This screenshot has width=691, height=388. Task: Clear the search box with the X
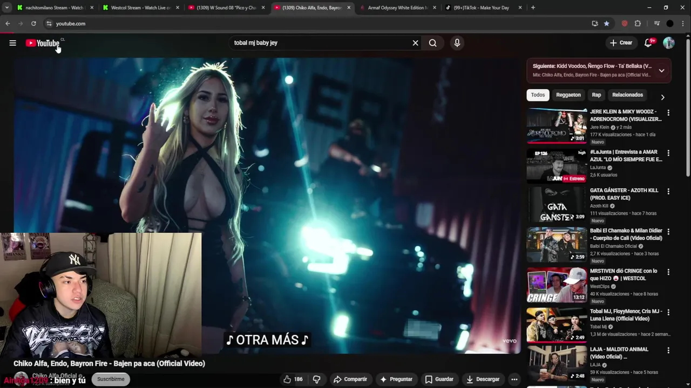click(415, 43)
